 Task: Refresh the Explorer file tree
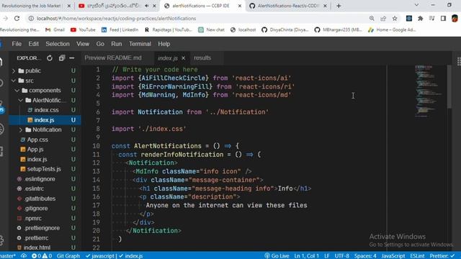tap(50, 58)
